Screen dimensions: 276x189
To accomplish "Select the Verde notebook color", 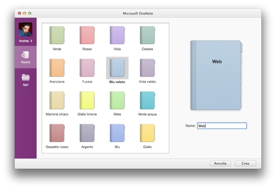I will (57, 35).
